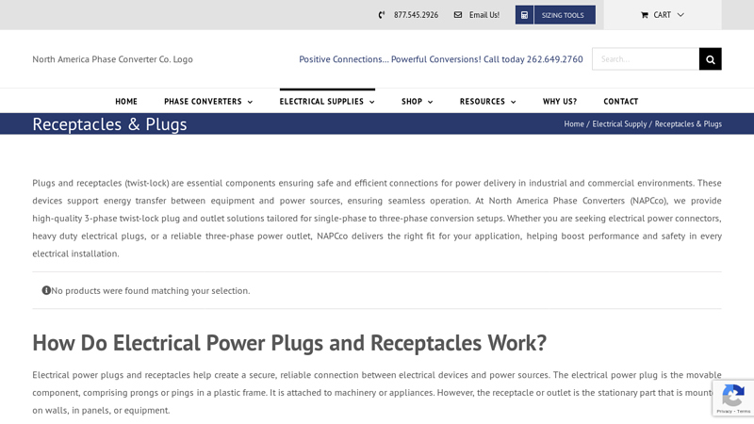Click the shopping cart icon
Viewport: 754px width, 424px height.
pyautogui.click(x=645, y=15)
